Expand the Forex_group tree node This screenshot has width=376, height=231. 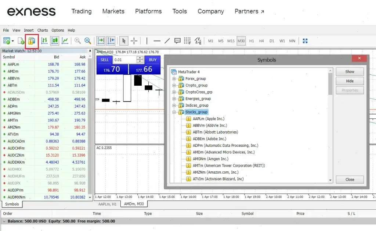tap(174, 78)
